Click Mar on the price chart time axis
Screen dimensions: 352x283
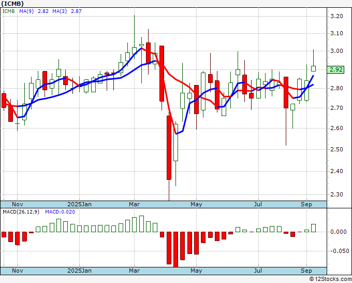(134, 204)
